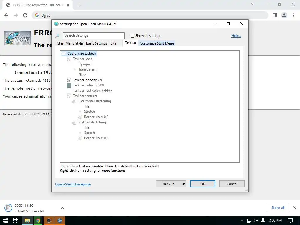This screenshot has height=225, width=300.
Task: Click the Search Settings input field
Action: [93, 35]
